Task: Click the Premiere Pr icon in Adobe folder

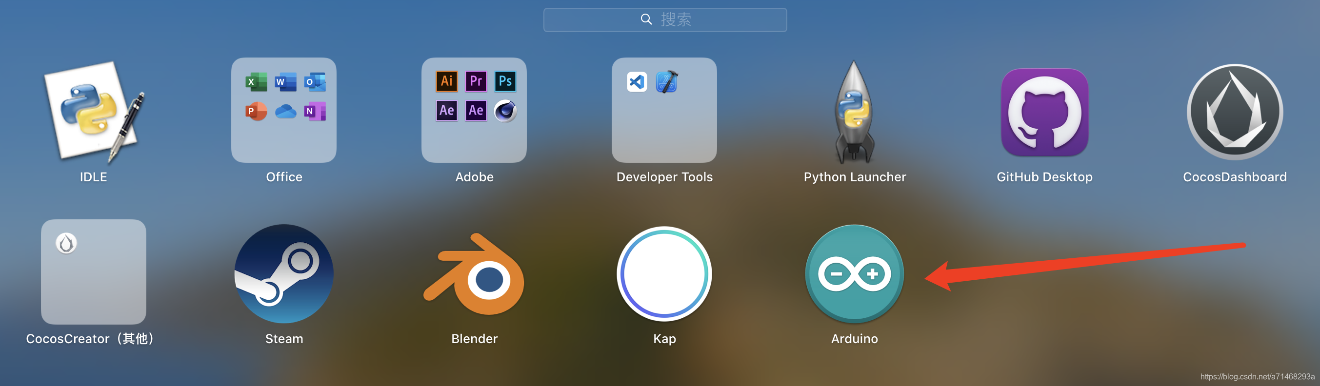Action: point(476,81)
